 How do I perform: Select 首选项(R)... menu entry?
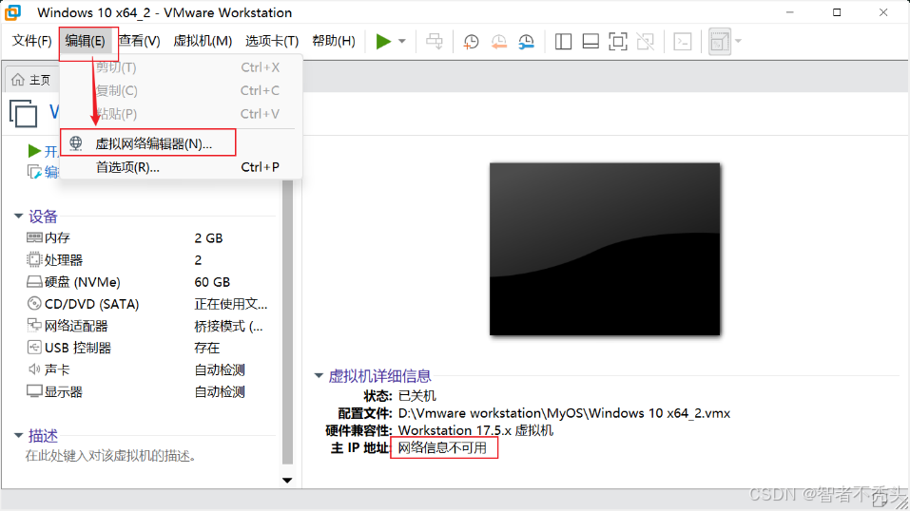click(181, 167)
